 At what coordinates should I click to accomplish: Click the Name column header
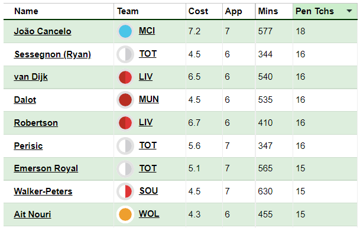click(26, 11)
